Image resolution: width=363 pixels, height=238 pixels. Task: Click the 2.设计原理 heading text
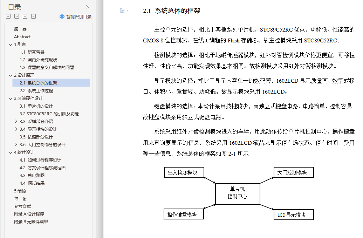pos(24,75)
